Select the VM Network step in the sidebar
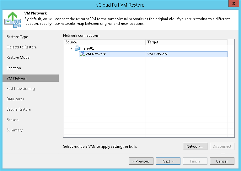This screenshot has height=171, width=241. [x=17, y=78]
